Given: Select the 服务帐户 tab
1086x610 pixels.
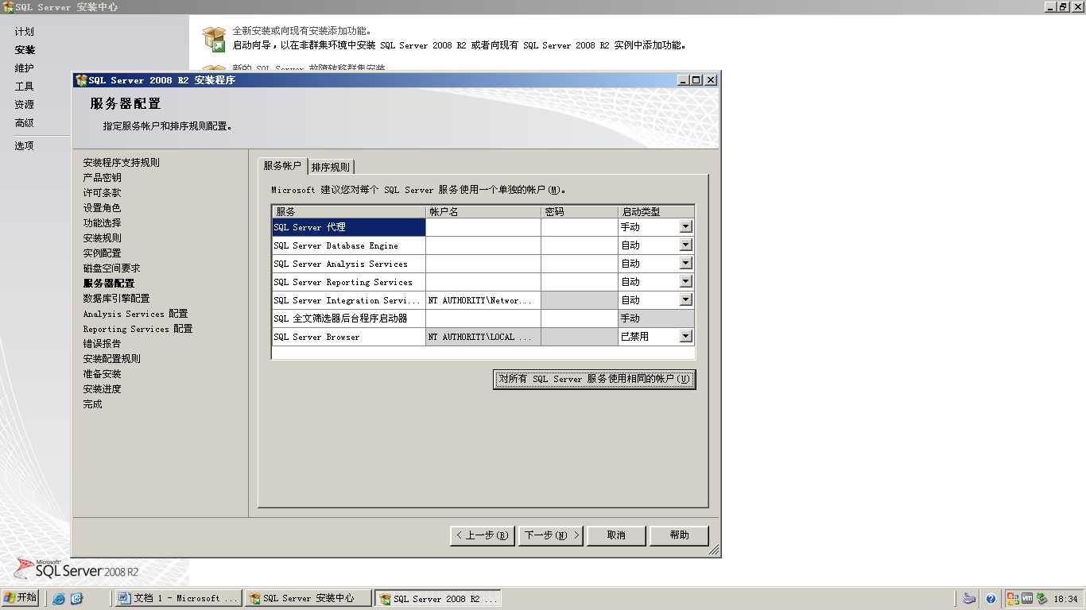Looking at the screenshot, I should [282, 166].
